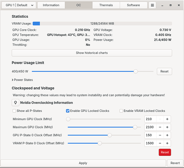184x168 pixels.
Task: Click the 400/450 W power limit label
Action: click(x=20, y=71)
